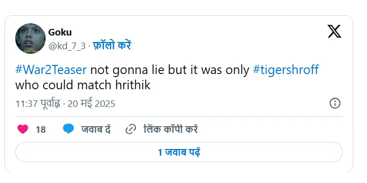Like the tweet with the heart icon
This screenshot has width=367, height=183.
(x=23, y=129)
